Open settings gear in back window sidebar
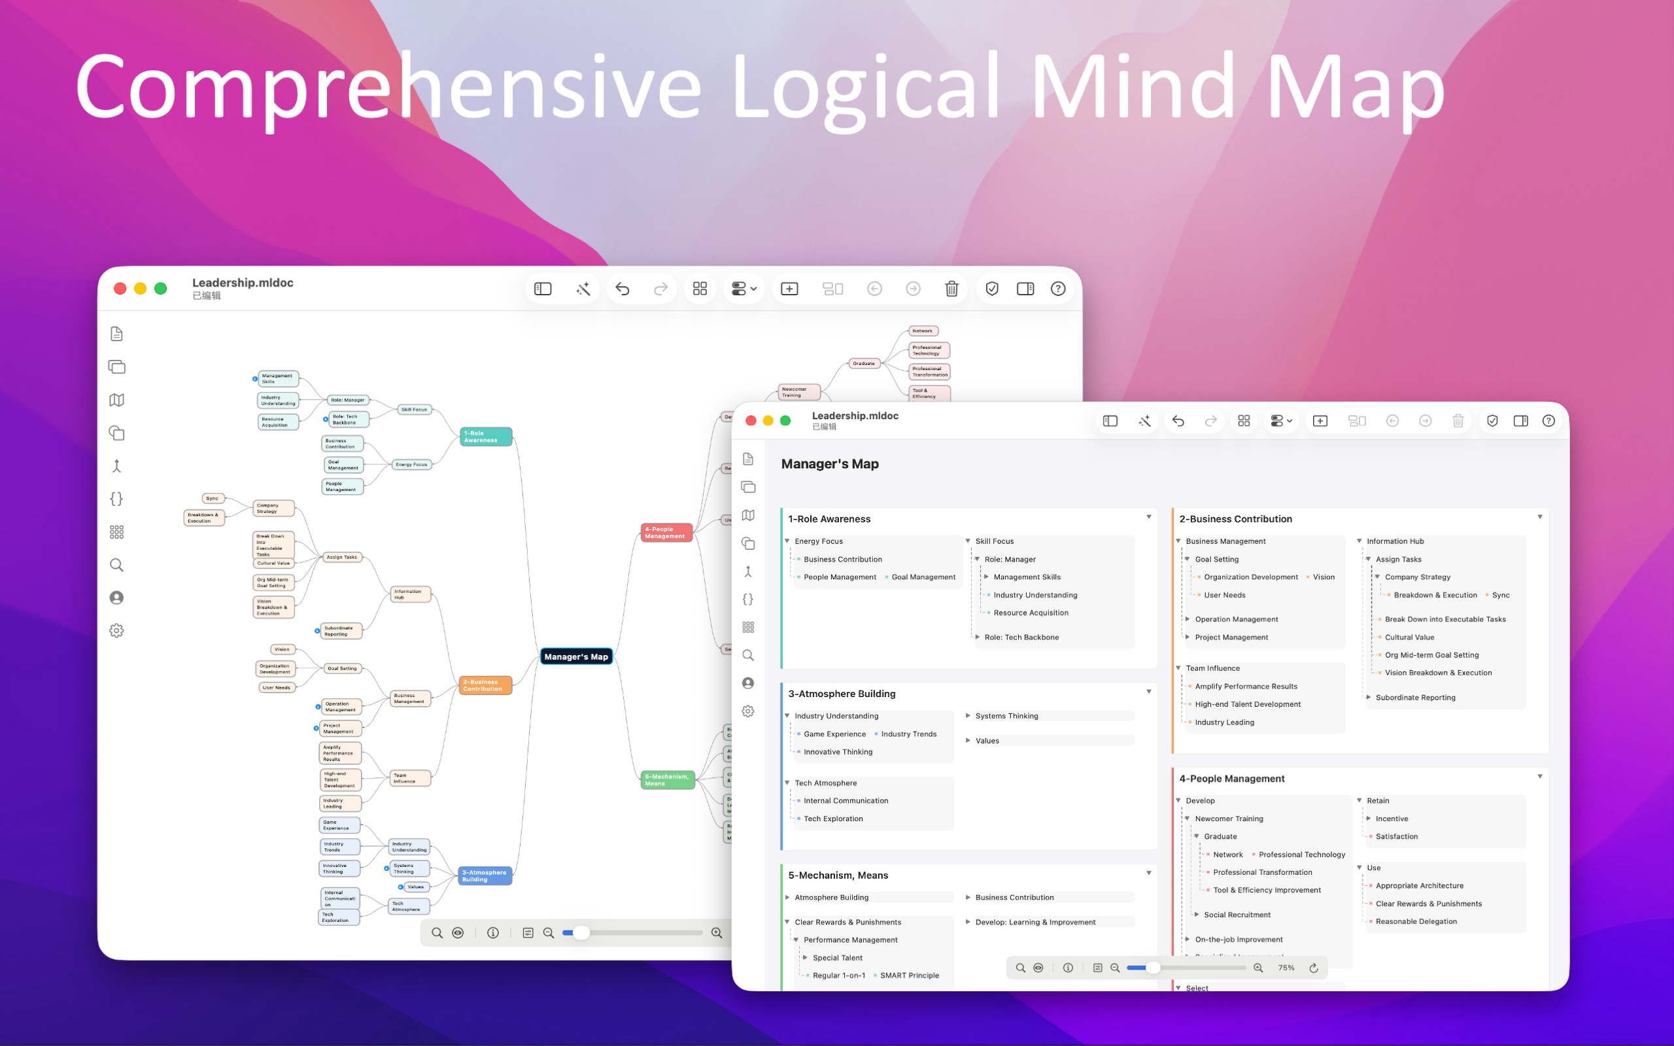The width and height of the screenshot is (1674, 1046). [x=117, y=631]
